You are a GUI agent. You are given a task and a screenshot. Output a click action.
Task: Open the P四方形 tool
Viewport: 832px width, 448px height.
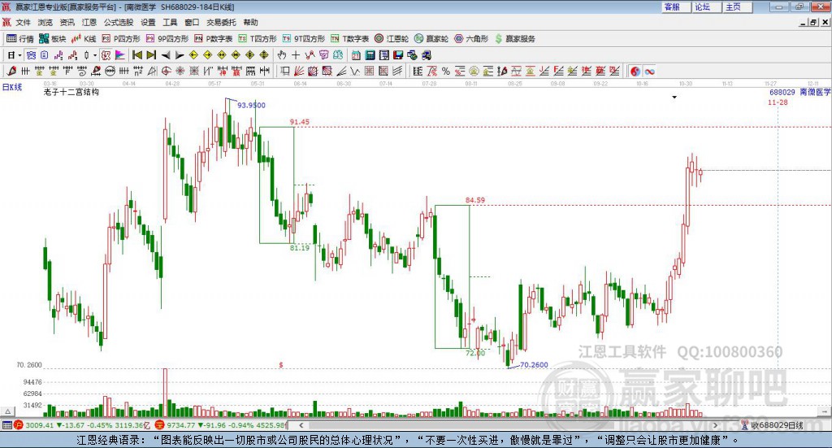121,39
